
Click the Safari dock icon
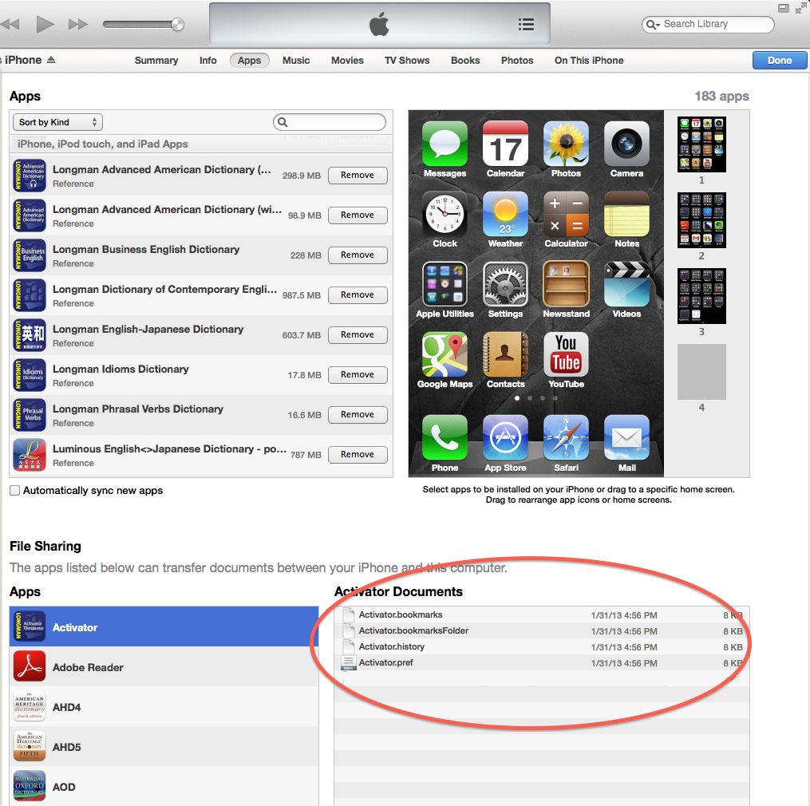pyautogui.click(x=566, y=437)
